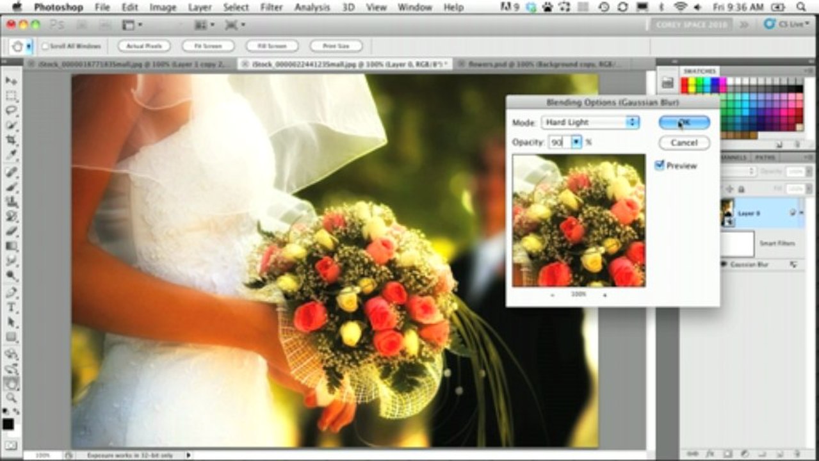Viewport: 819px width, 461px height.
Task: Select the Lasso tool
Action: tap(11, 110)
